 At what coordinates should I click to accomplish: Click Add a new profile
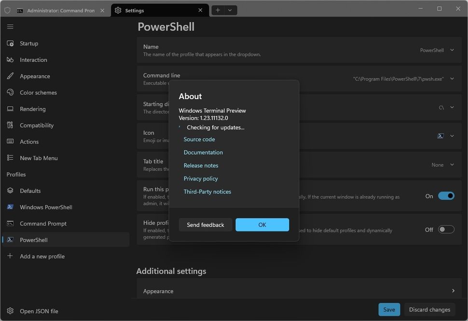pyautogui.click(x=41, y=256)
